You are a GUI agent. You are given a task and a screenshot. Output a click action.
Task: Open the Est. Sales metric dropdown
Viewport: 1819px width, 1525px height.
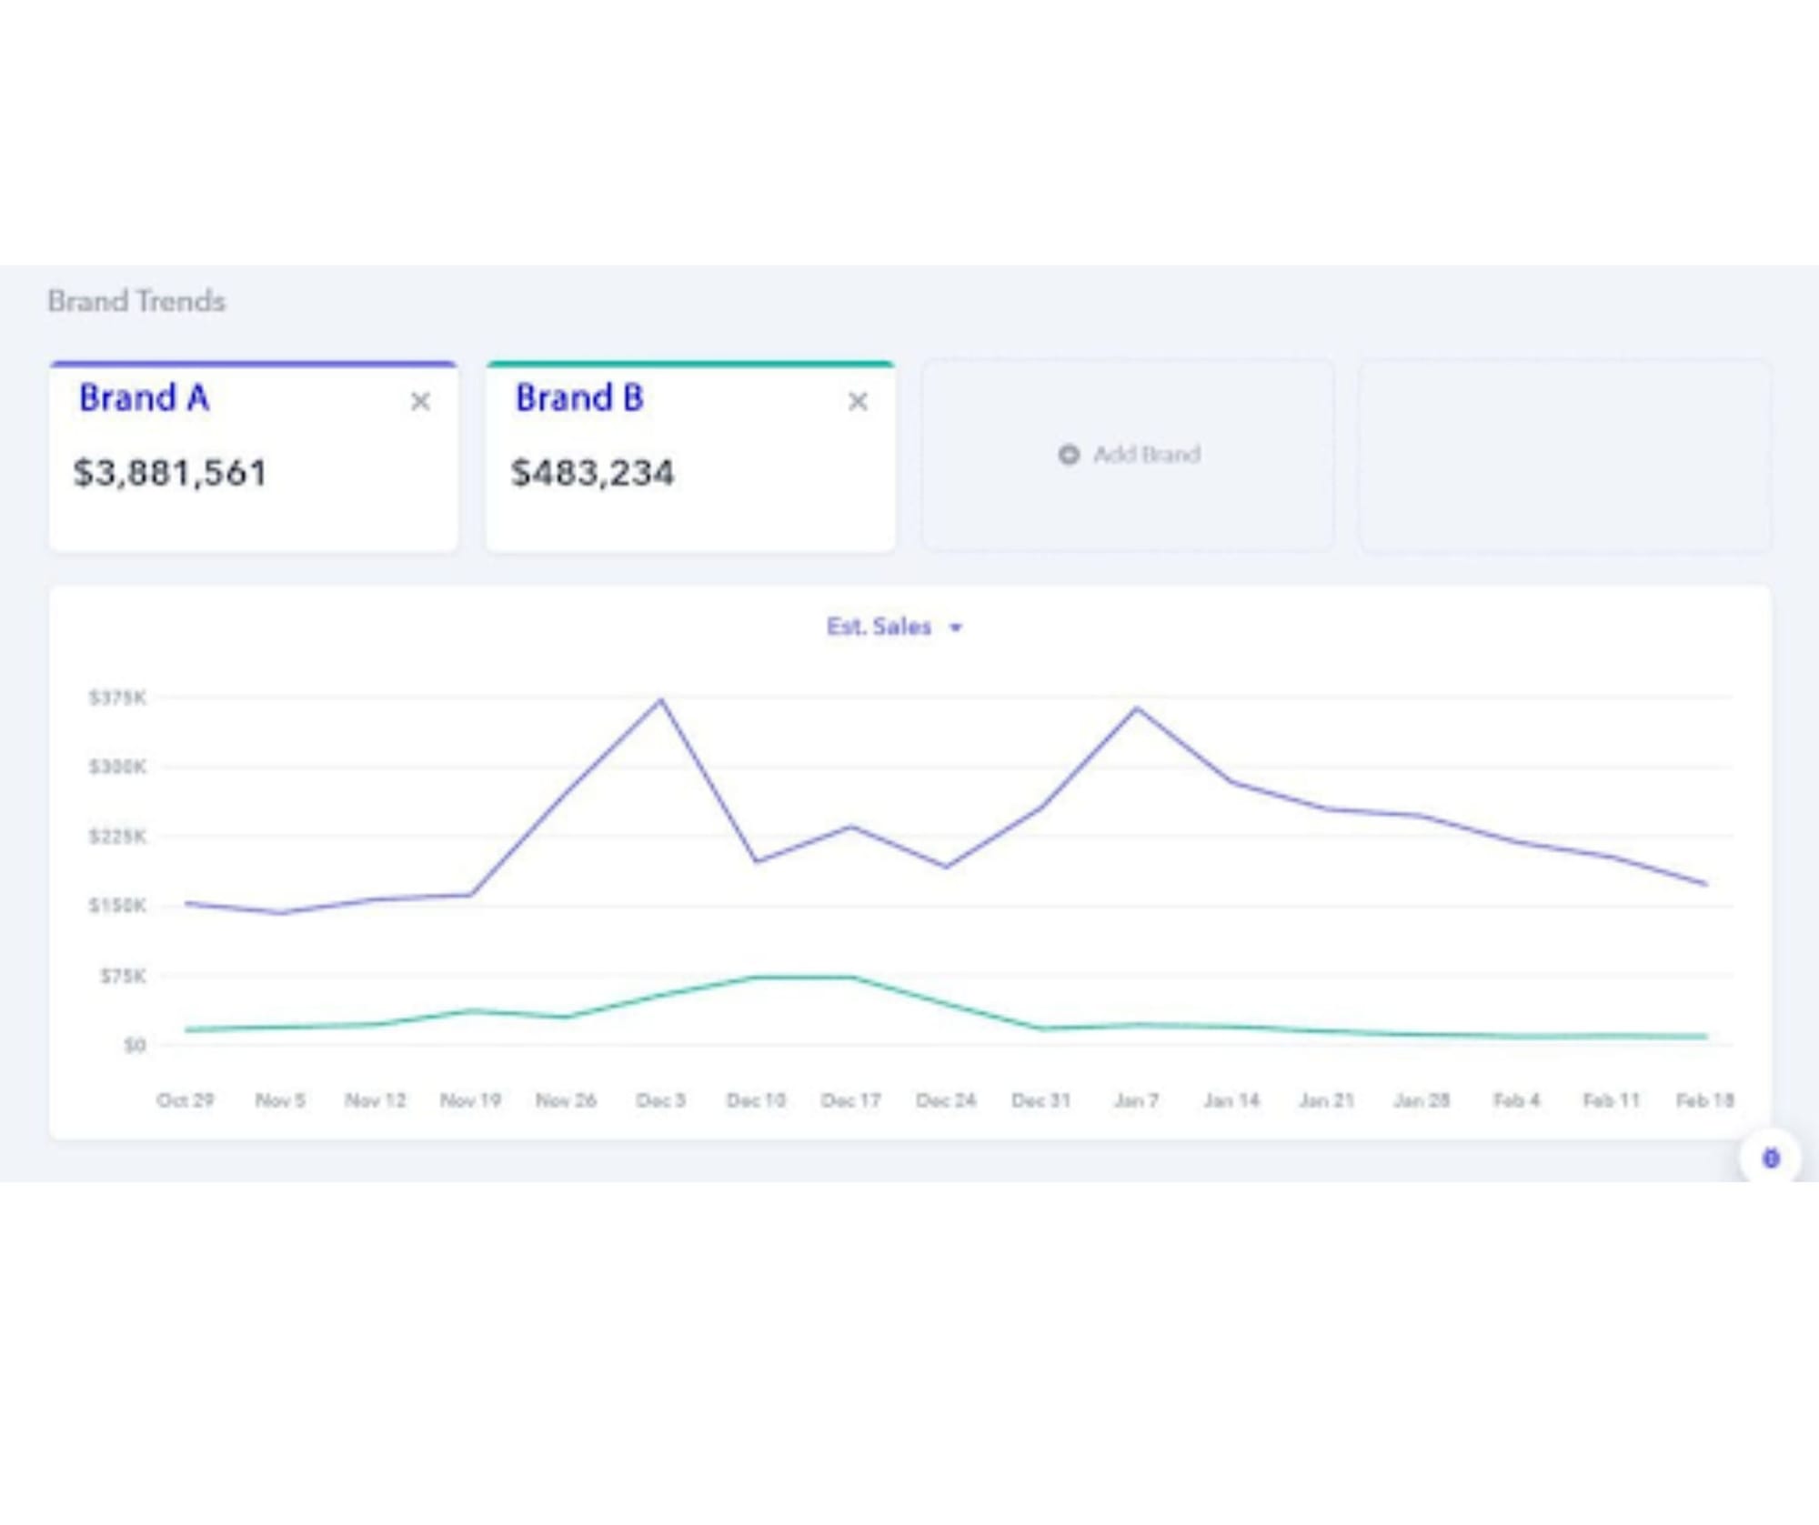point(879,627)
